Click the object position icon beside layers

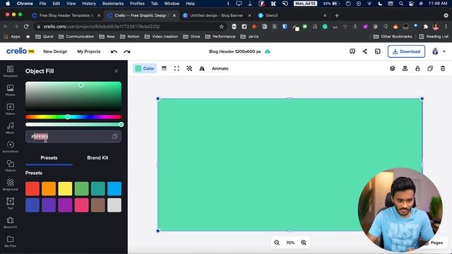[x=405, y=68]
